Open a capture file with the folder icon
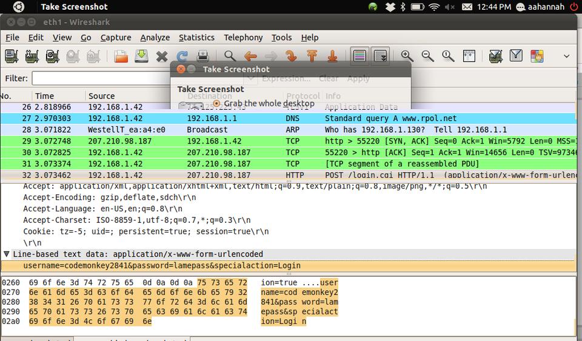This screenshot has height=341, width=582. (x=121, y=56)
